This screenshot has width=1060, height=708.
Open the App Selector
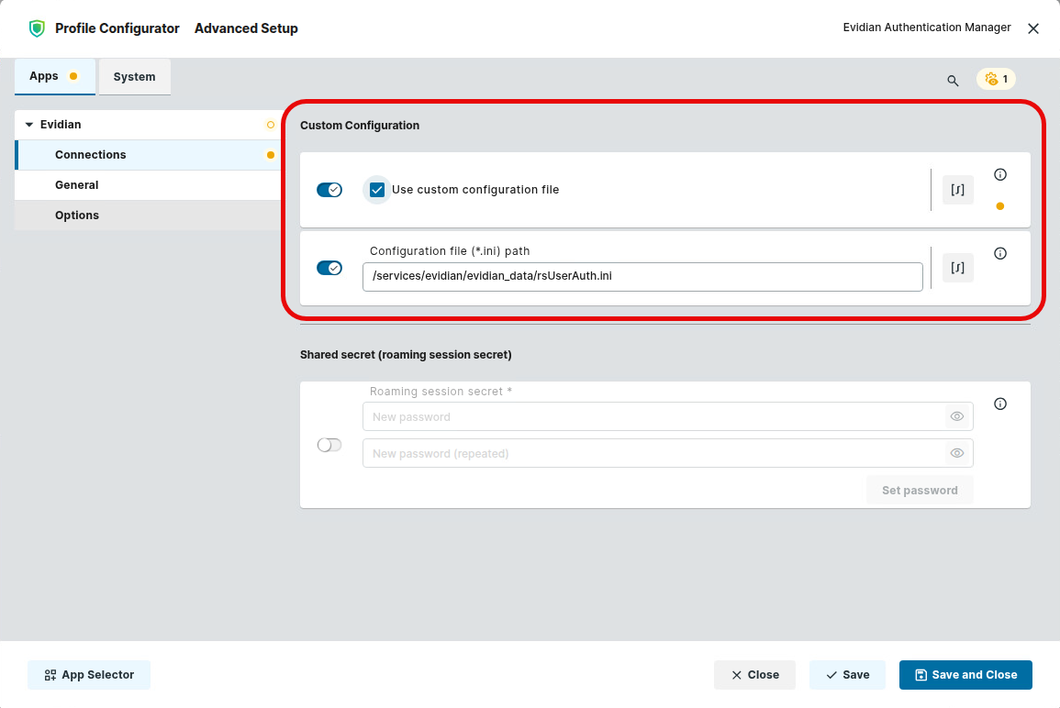(89, 675)
